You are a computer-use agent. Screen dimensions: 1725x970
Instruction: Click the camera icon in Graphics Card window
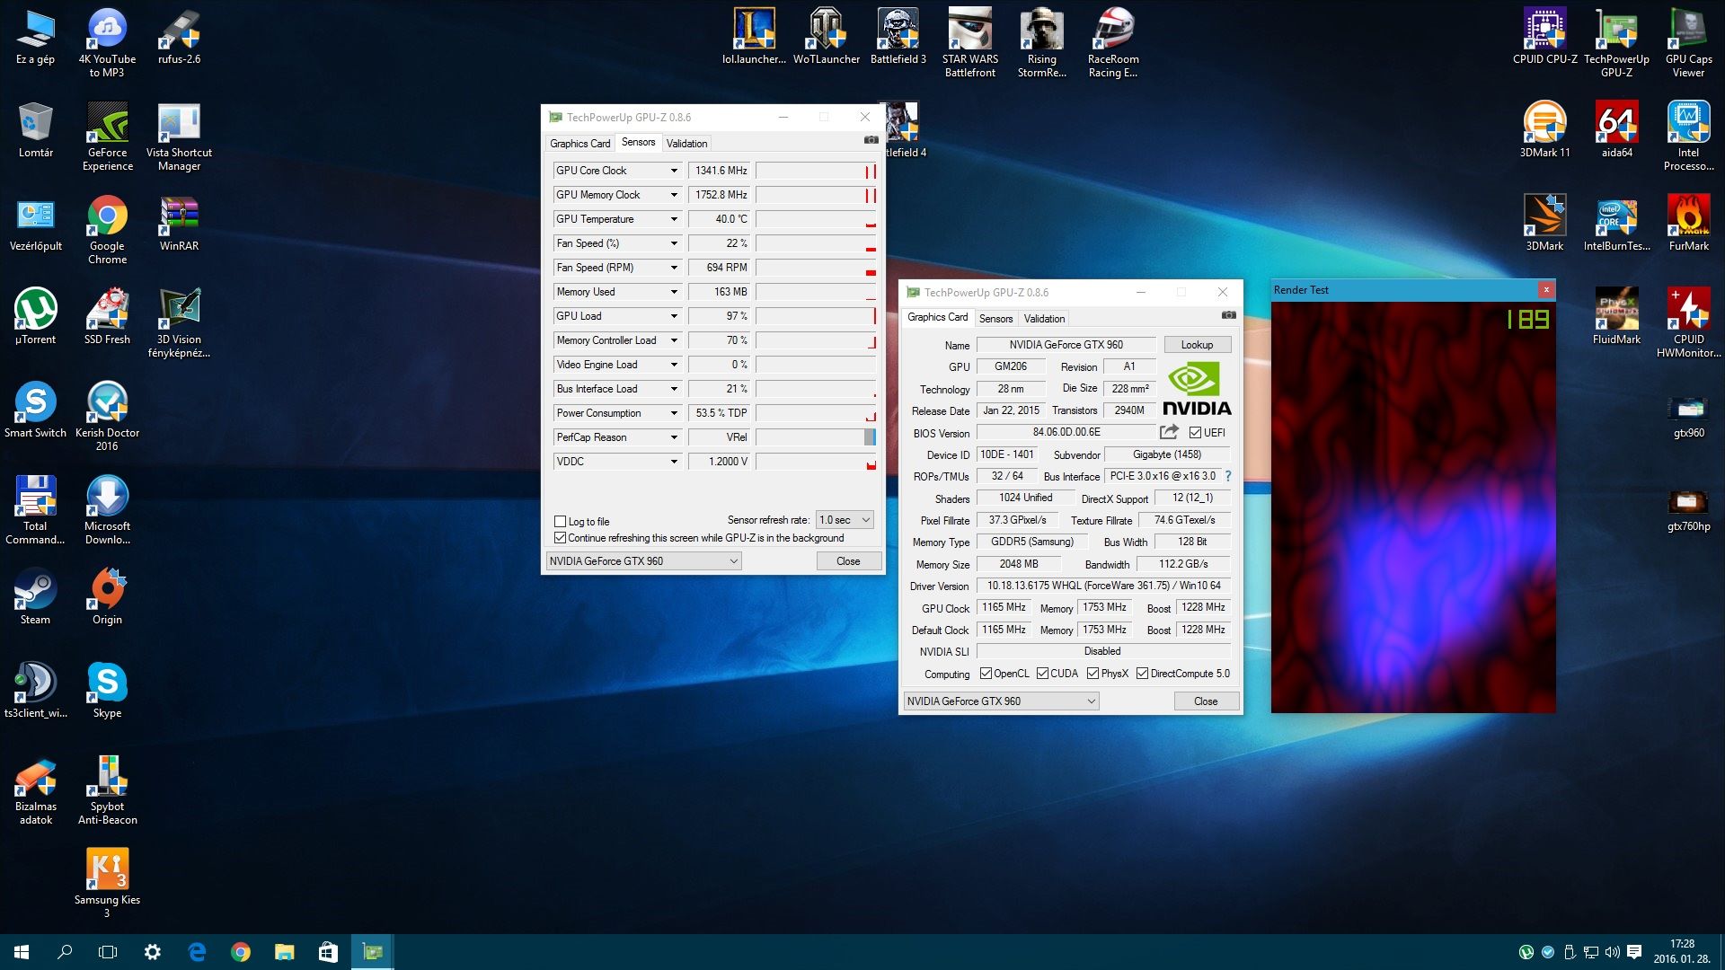[1228, 315]
